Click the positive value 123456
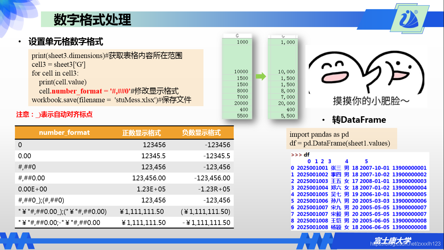The image size is (444, 250). pos(154,145)
